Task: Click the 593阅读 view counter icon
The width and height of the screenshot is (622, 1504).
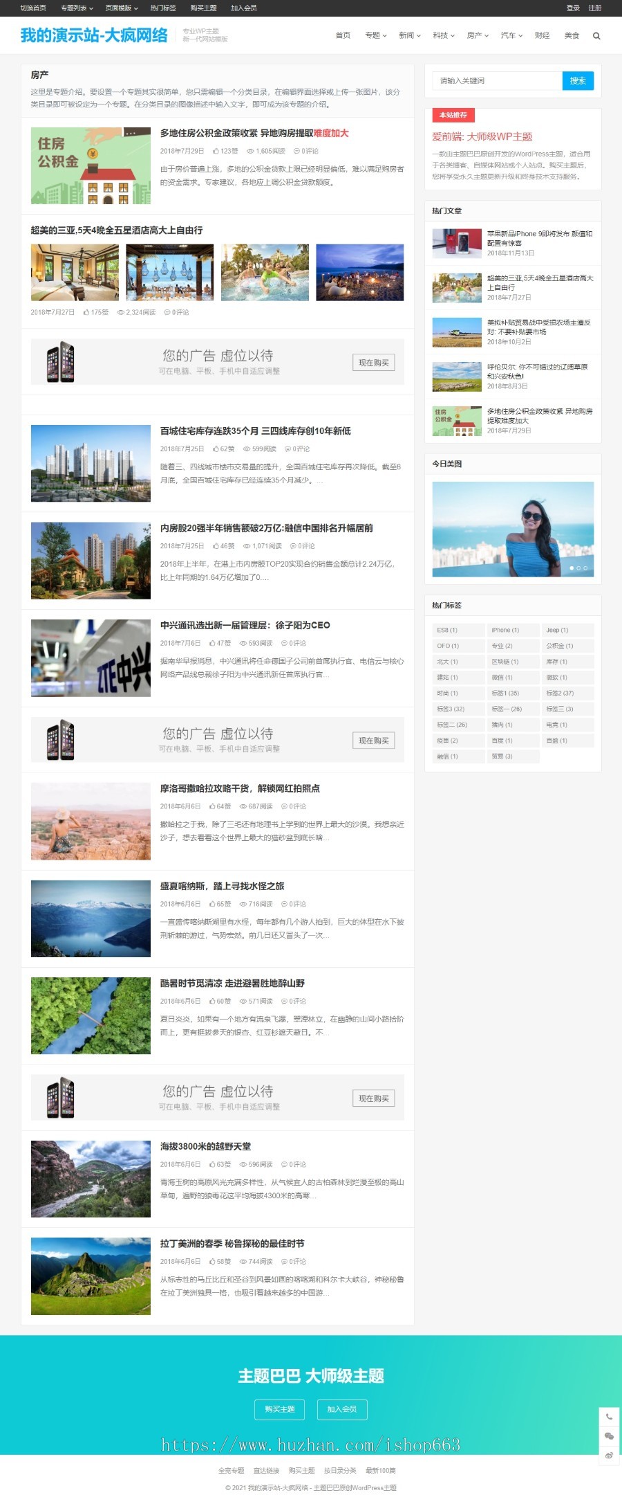Action: (x=243, y=643)
